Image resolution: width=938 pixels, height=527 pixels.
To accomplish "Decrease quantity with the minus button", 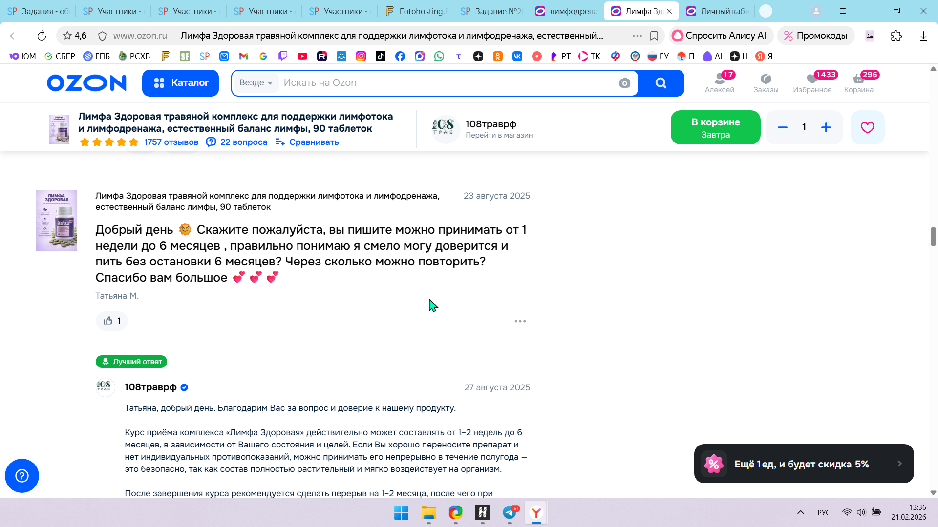I will click(x=782, y=127).
